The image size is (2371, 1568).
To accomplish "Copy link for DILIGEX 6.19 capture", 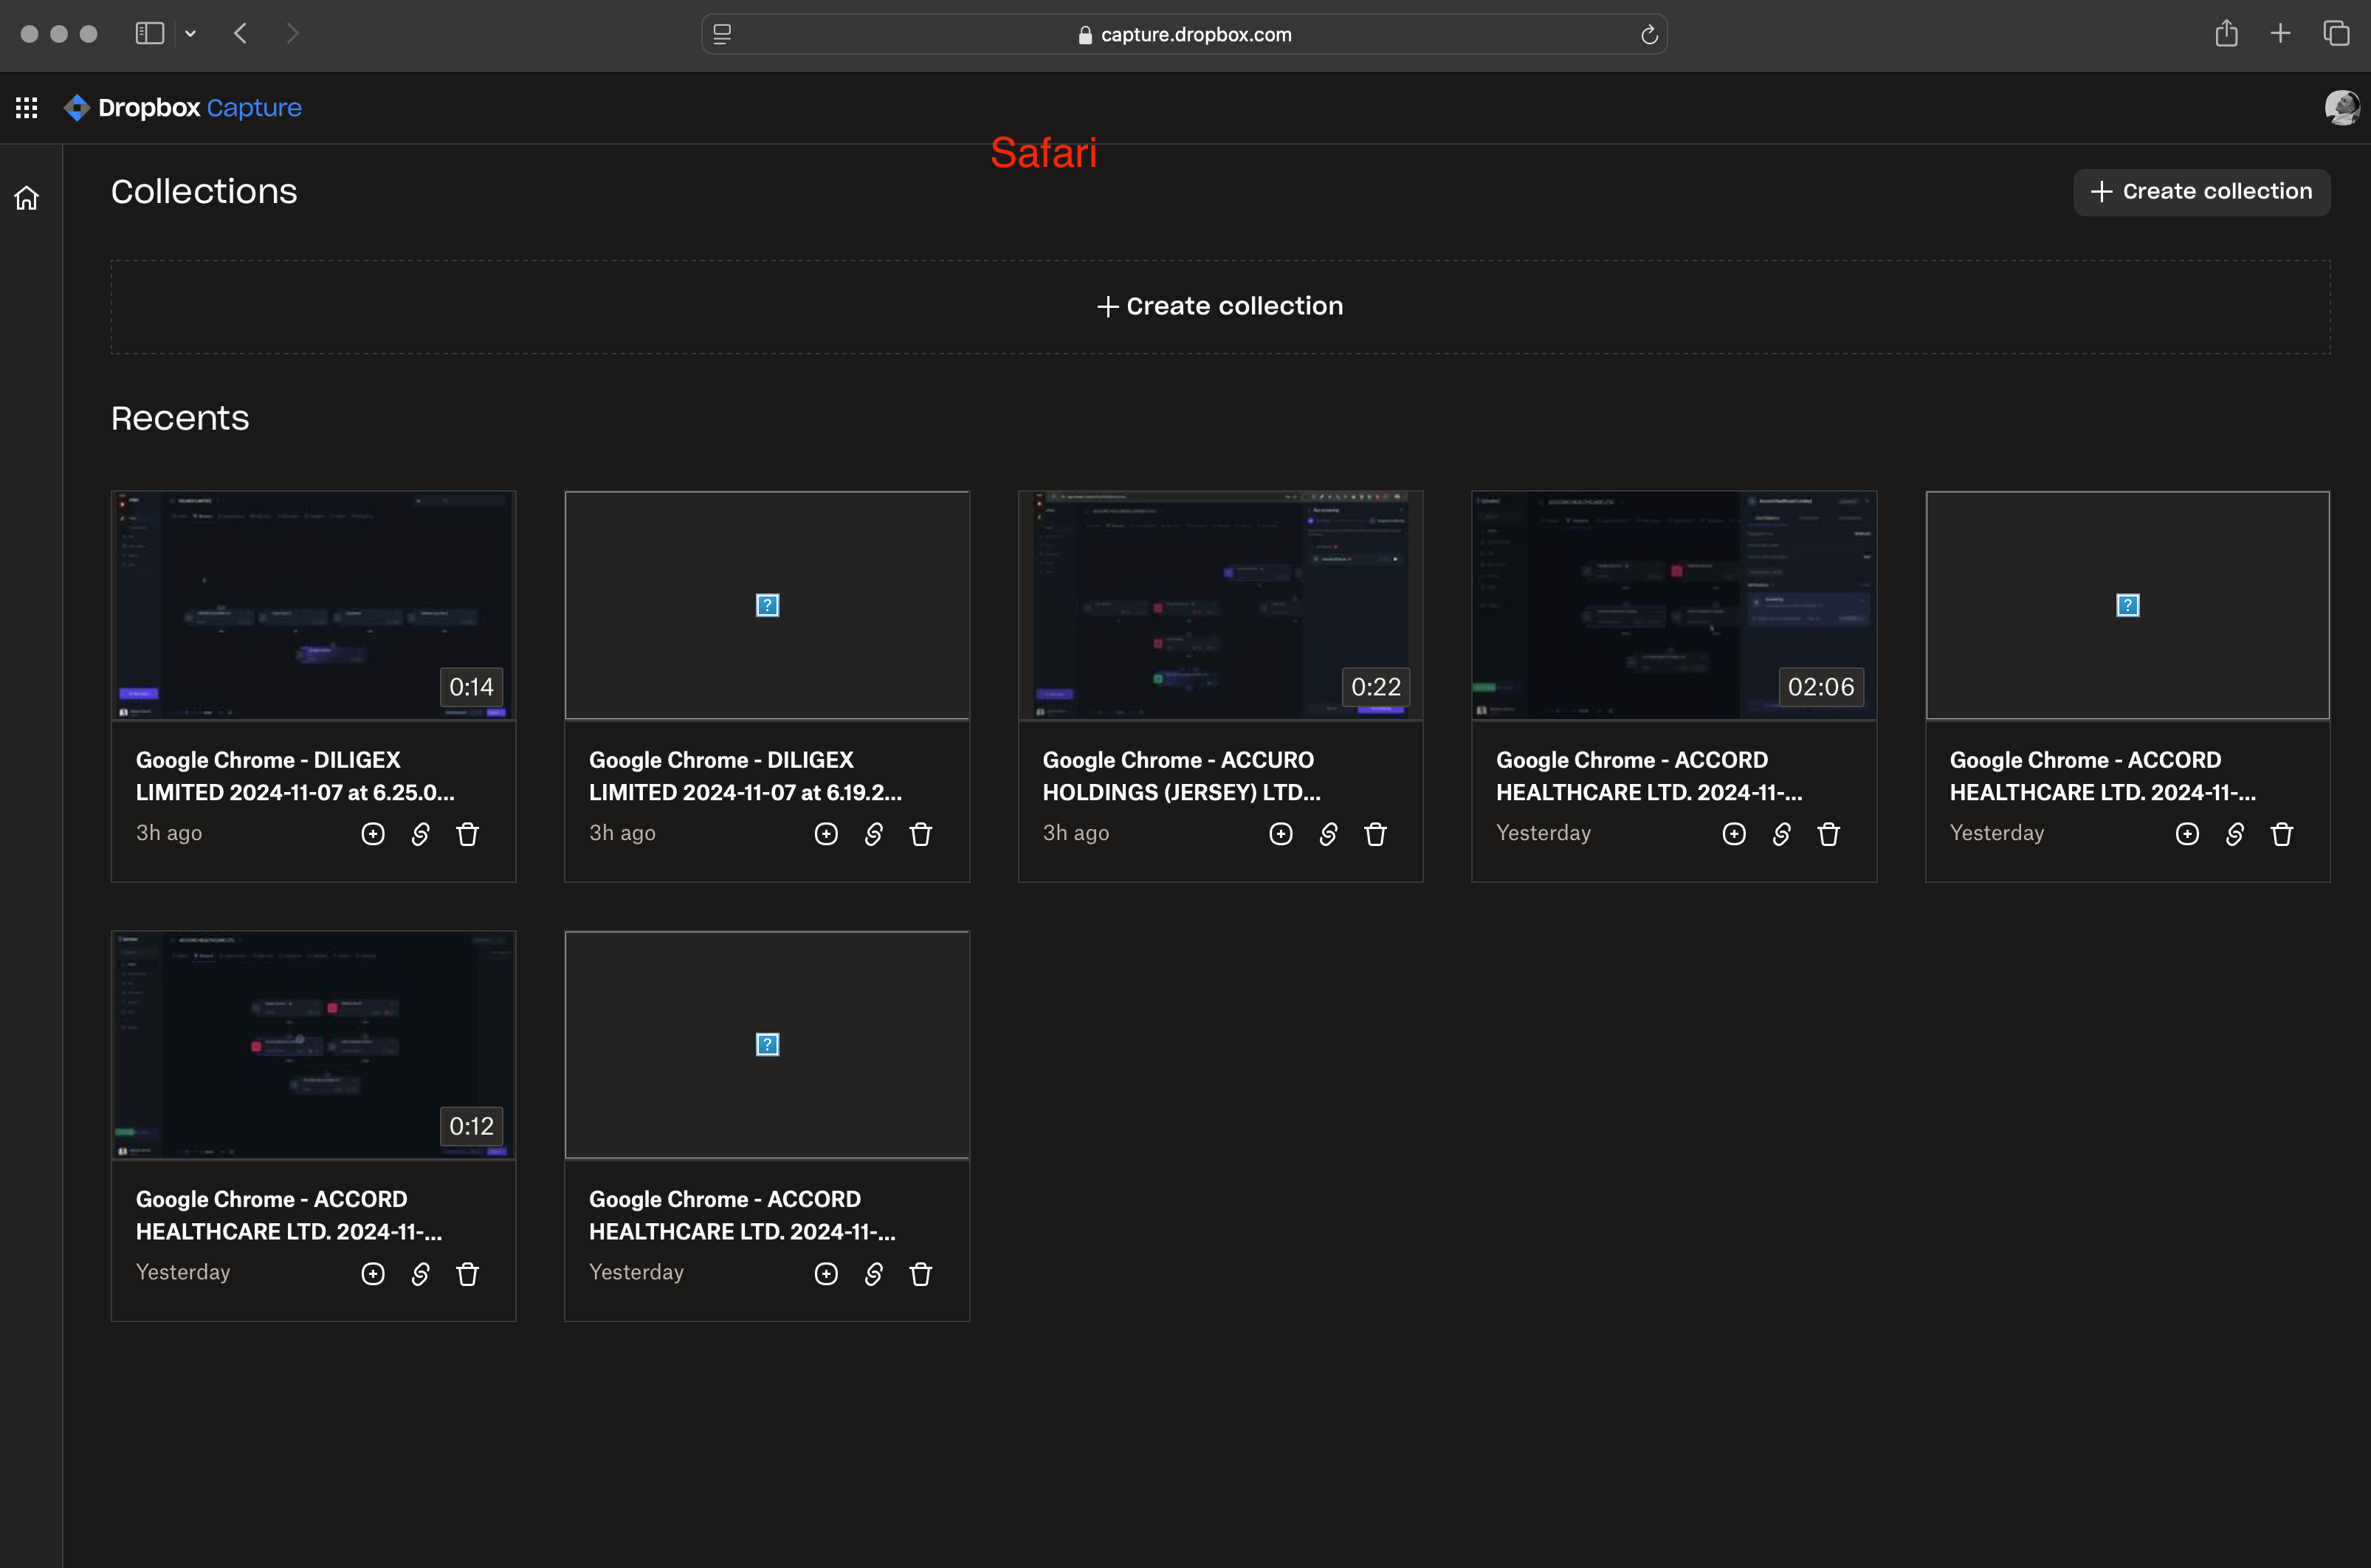I will (874, 834).
